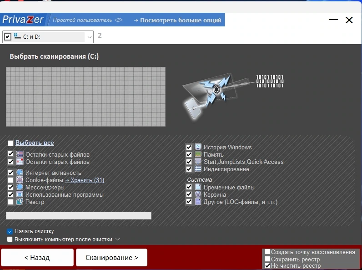Click the 'Выбрать сканирования (C:)' heading

pyautogui.click(x=54, y=56)
